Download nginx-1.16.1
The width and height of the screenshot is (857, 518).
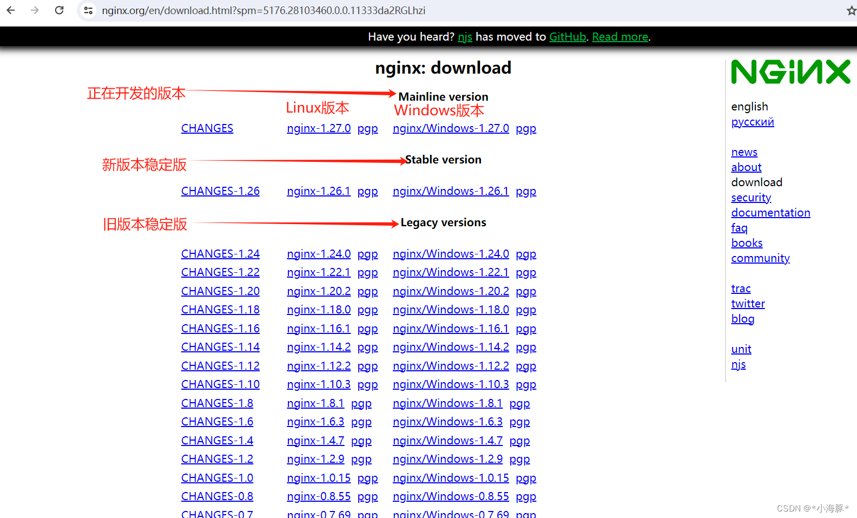[x=319, y=329]
